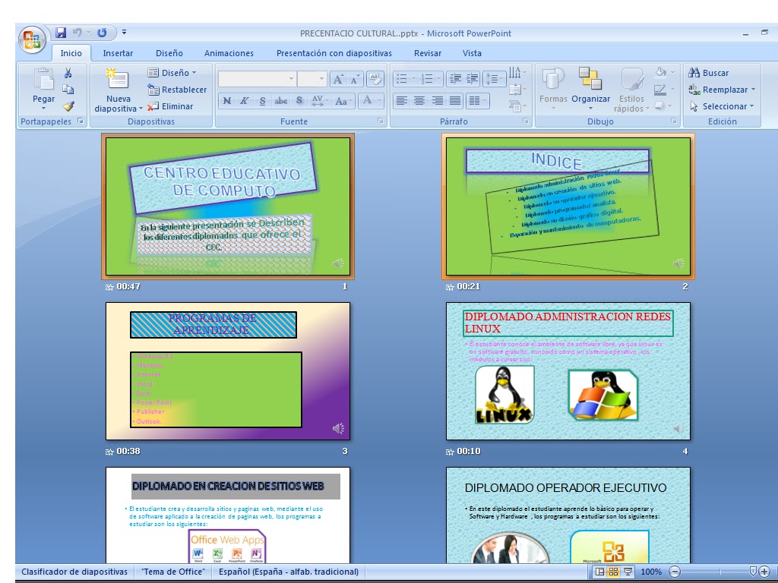Open the Reemplazar dropdown arrow
Viewport: 778px width, 583px height.
(753, 90)
